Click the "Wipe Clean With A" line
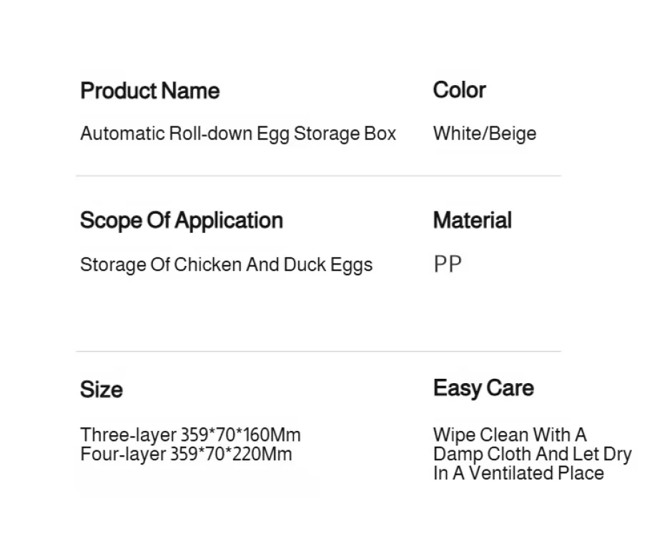Viewport: 652px width, 536px height. click(509, 435)
